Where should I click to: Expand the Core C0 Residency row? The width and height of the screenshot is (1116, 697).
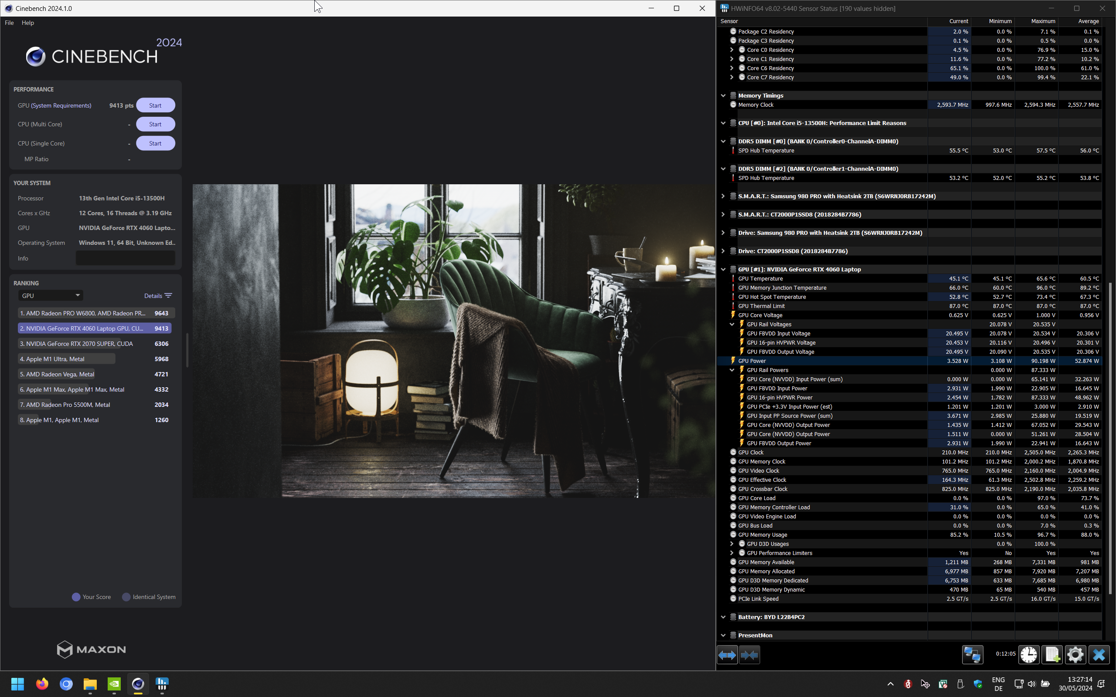[x=732, y=50]
